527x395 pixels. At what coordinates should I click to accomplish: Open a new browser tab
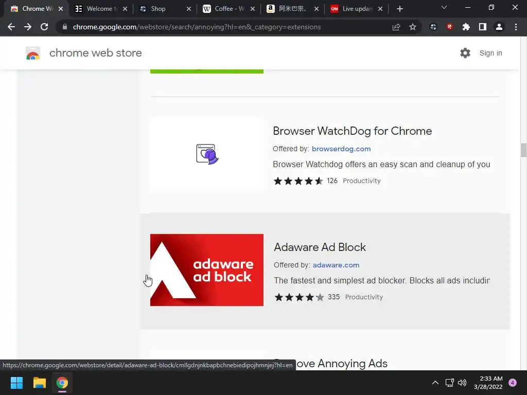click(399, 9)
